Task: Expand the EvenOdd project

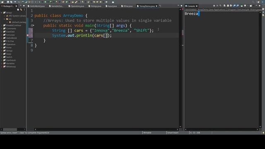Action: pos(2,31)
